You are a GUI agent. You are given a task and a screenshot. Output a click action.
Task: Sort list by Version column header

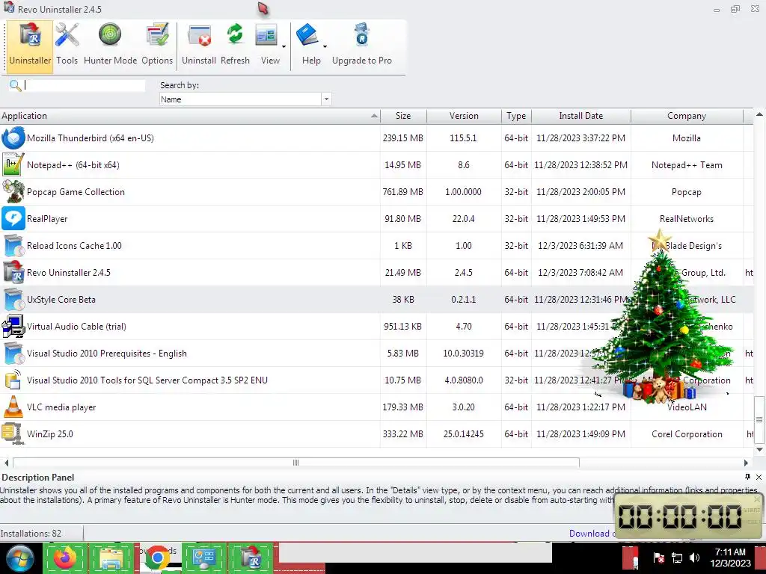[x=464, y=116]
